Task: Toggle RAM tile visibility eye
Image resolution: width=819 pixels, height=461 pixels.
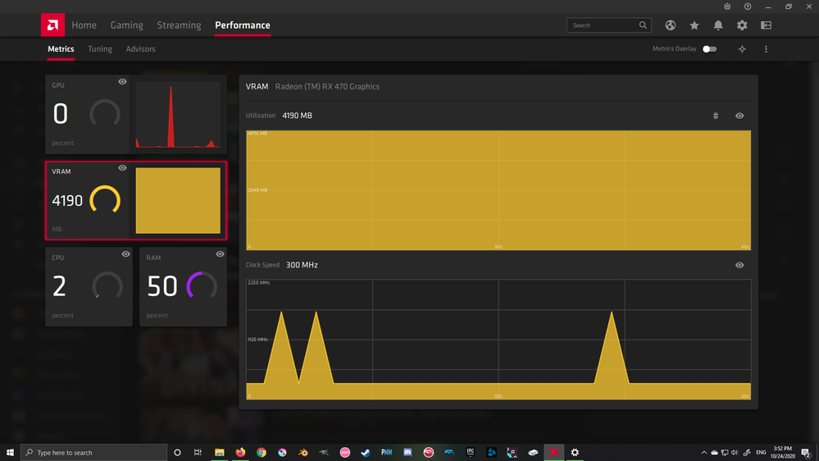Action: pos(220,254)
